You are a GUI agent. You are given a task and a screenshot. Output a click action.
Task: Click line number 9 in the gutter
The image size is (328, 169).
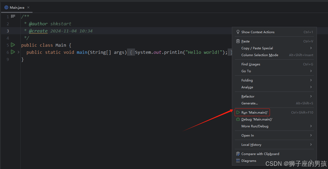8,59
